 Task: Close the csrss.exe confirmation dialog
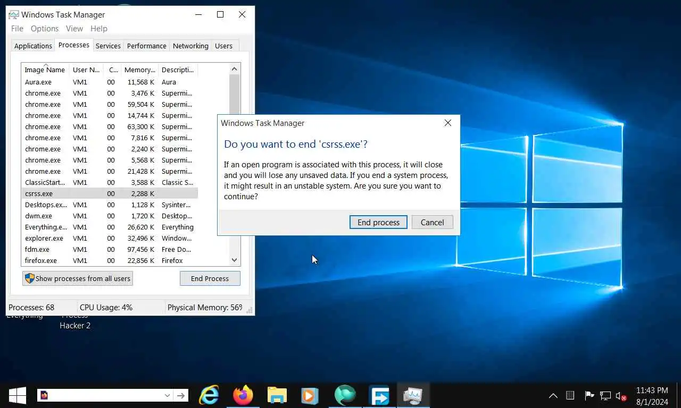point(448,123)
